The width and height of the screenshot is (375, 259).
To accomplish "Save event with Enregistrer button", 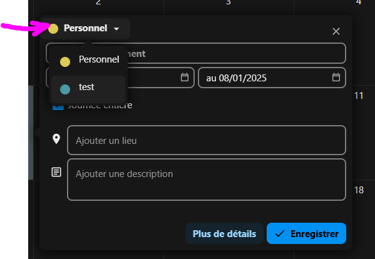I will [306, 233].
